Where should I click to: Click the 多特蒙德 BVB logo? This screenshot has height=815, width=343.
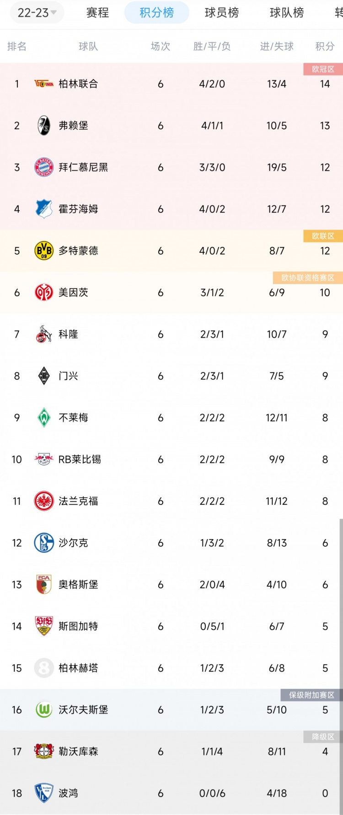[x=44, y=251]
